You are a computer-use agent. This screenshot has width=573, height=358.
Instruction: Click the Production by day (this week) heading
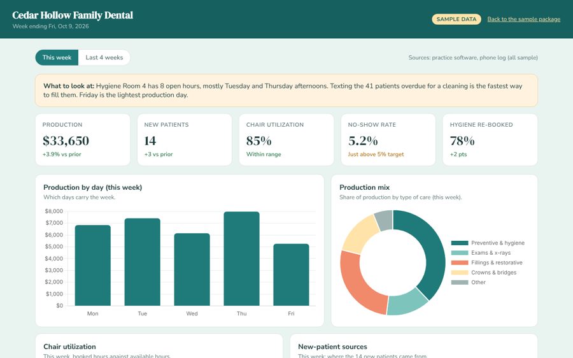tap(93, 187)
